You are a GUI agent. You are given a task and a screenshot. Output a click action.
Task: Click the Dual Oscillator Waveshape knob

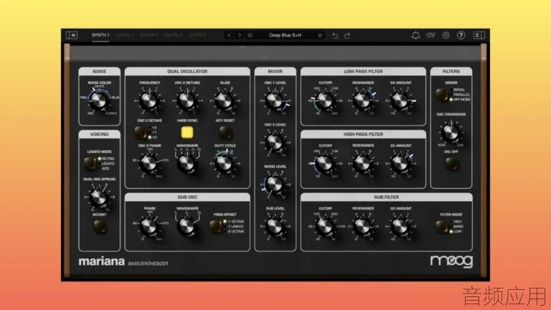tap(187, 164)
